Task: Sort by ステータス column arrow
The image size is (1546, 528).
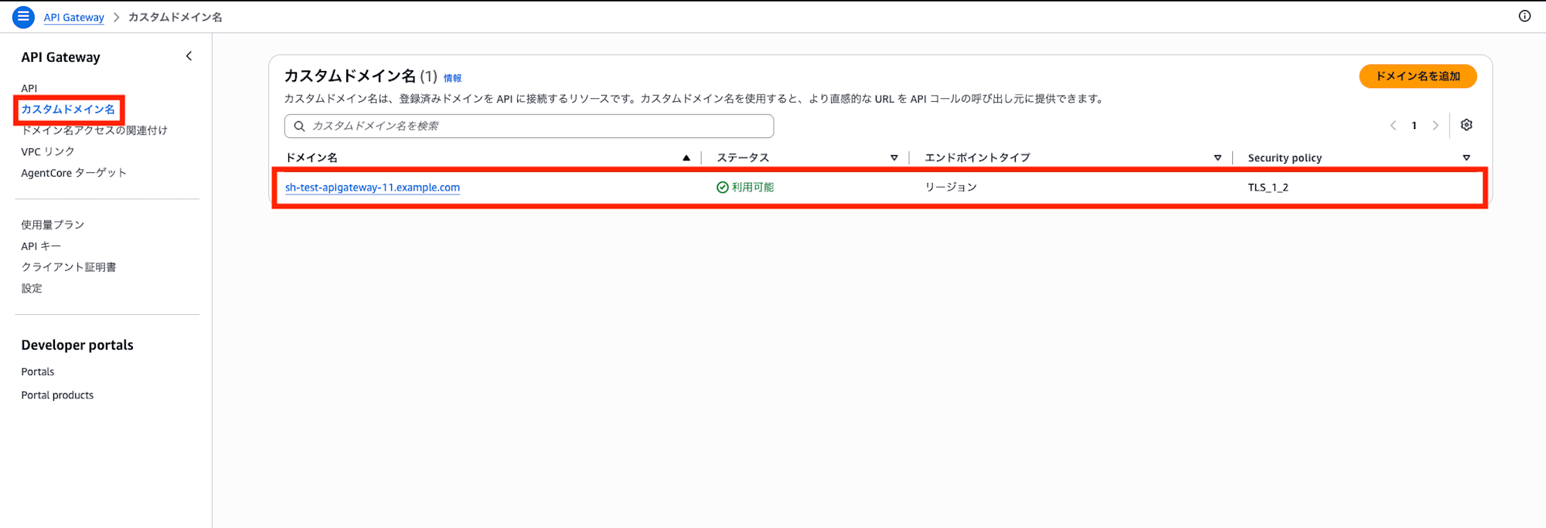Action: click(x=894, y=157)
